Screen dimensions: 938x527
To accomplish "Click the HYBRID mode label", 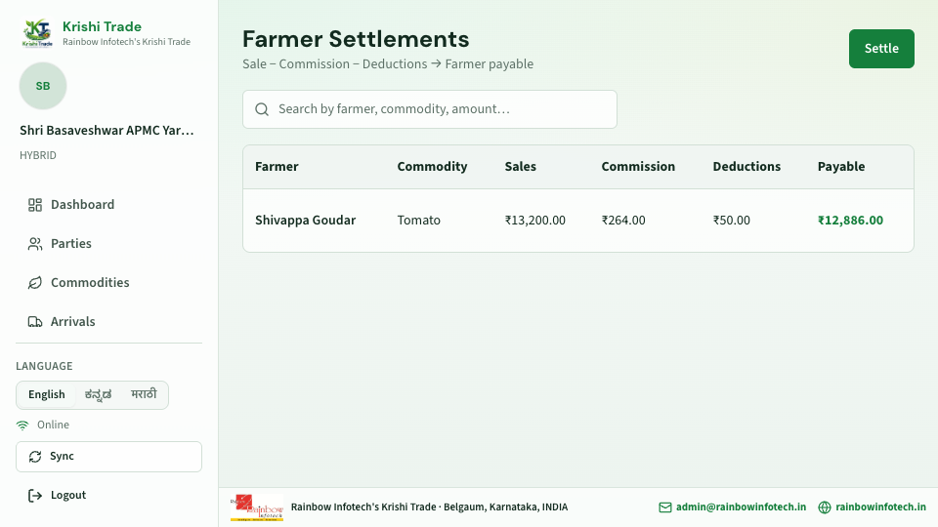I will tap(38, 156).
